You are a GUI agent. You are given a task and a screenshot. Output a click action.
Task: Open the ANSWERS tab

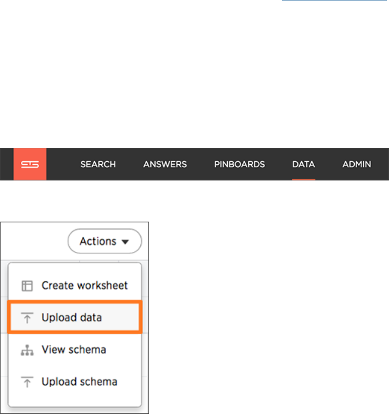click(165, 164)
